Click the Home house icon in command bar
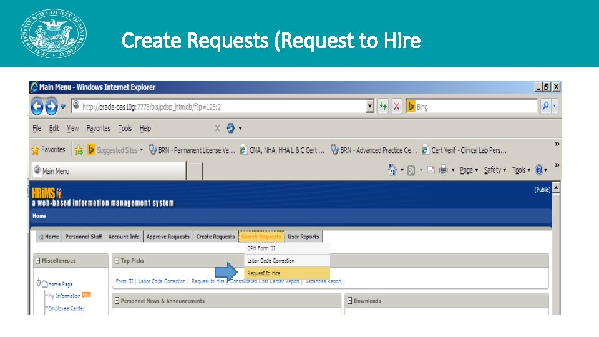This screenshot has height=337, width=599. point(392,170)
